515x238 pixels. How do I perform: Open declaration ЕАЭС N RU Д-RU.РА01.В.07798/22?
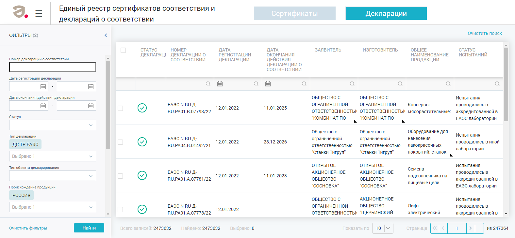point(189,108)
